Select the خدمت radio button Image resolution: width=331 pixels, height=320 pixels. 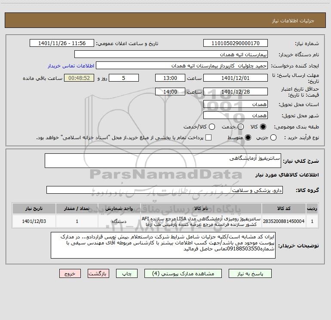(241, 127)
